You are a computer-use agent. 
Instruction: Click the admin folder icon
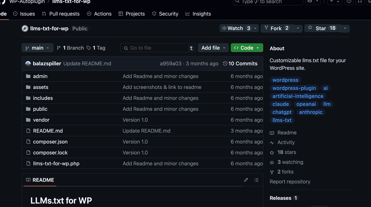[x=28, y=76]
